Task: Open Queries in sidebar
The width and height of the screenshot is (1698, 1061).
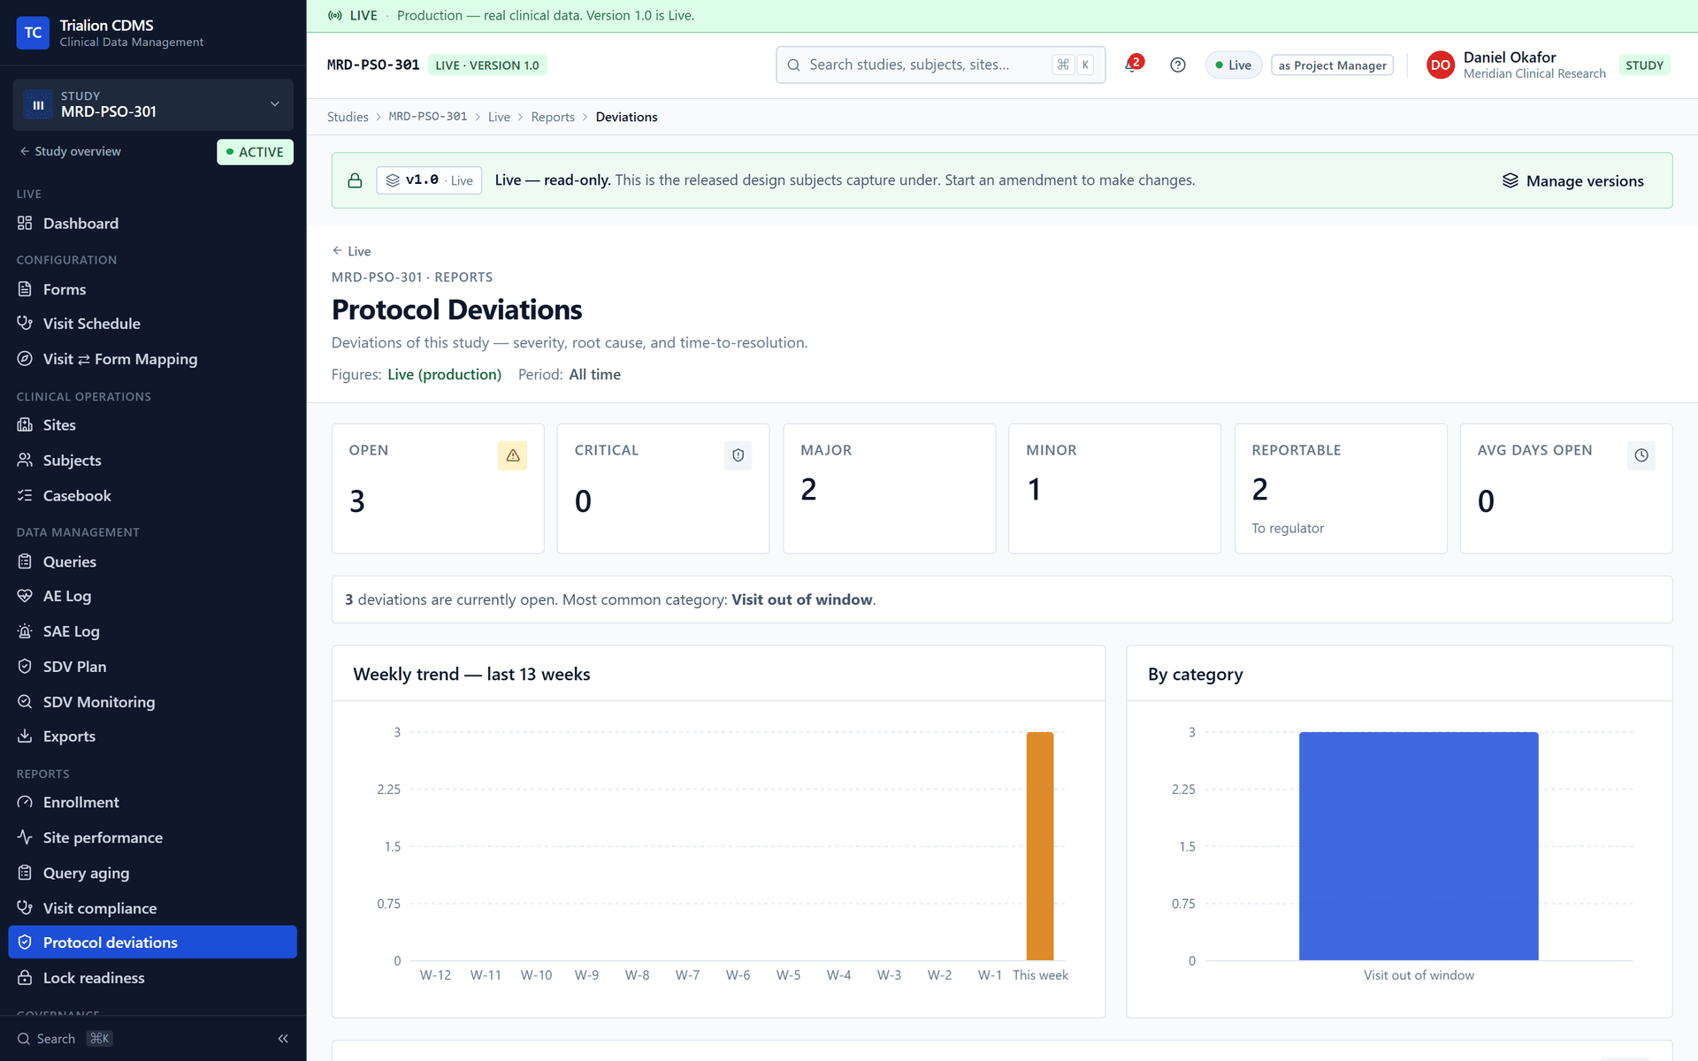Action: (152, 561)
